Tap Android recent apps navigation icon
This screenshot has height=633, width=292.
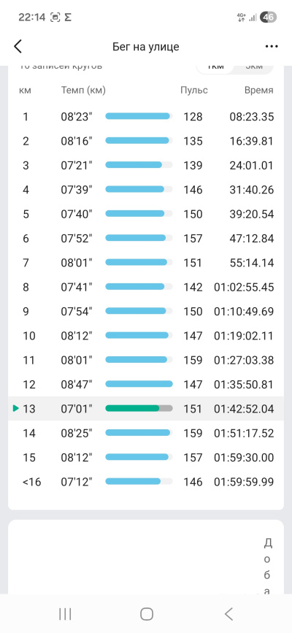(x=65, y=614)
